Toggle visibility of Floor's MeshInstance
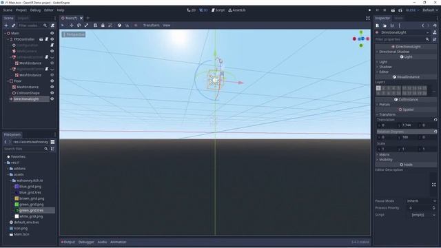The width and height of the screenshot is (441, 248). [52, 87]
